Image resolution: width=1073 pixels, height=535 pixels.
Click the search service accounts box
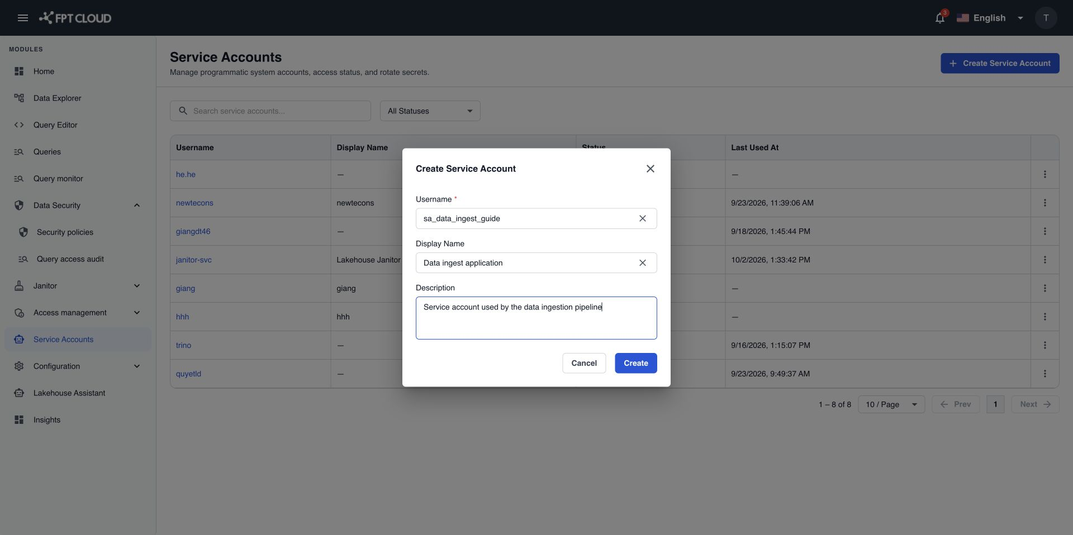(x=270, y=111)
